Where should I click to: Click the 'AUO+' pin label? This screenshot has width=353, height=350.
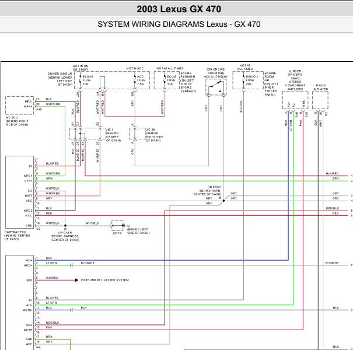pos(28,265)
